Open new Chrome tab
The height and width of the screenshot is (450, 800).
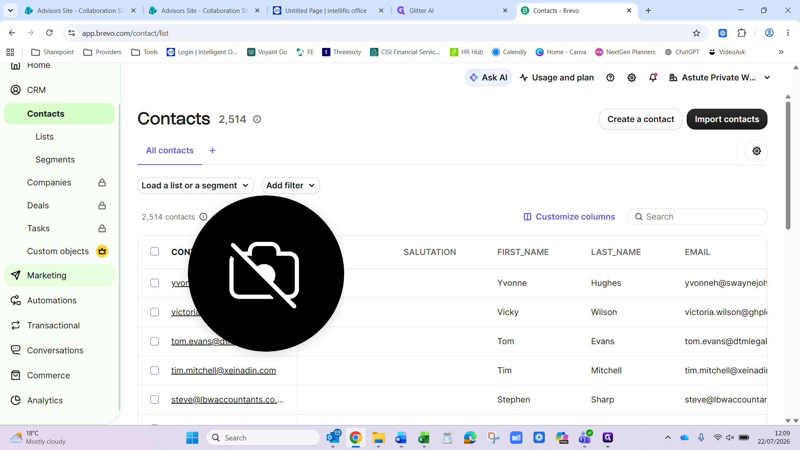coord(648,10)
